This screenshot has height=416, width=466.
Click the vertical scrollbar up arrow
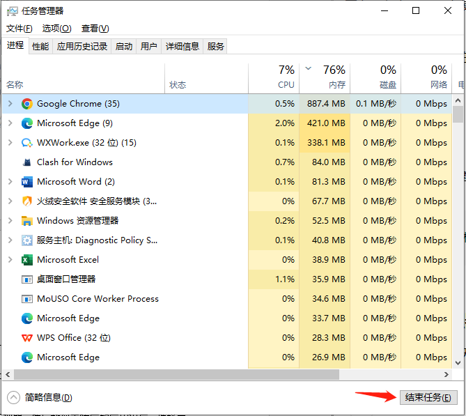pyautogui.click(x=458, y=100)
